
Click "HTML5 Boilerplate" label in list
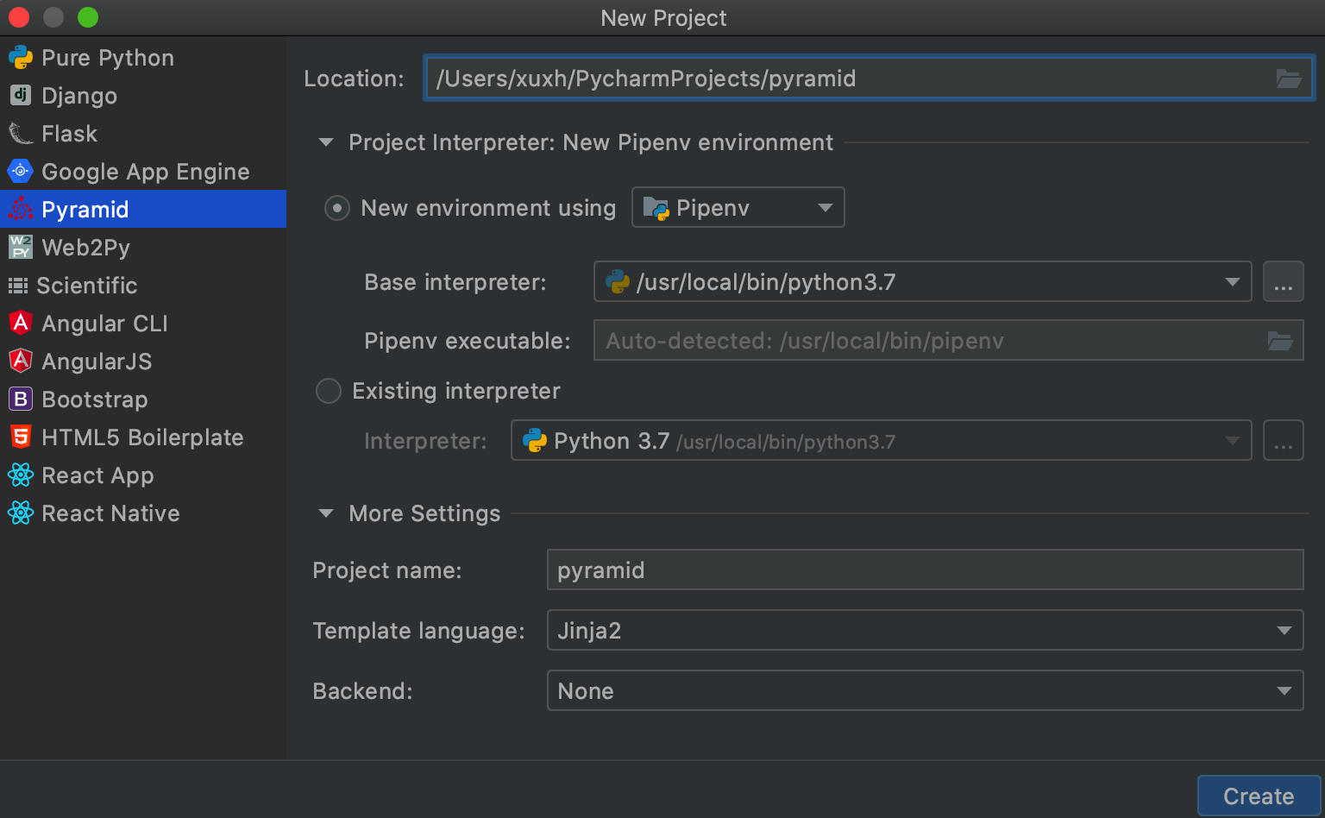[142, 437]
